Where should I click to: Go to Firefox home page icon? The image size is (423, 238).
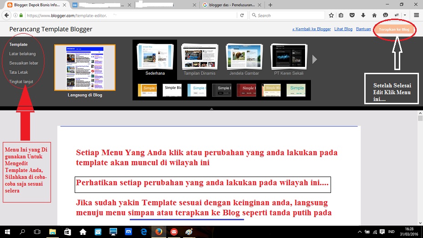pos(374,15)
